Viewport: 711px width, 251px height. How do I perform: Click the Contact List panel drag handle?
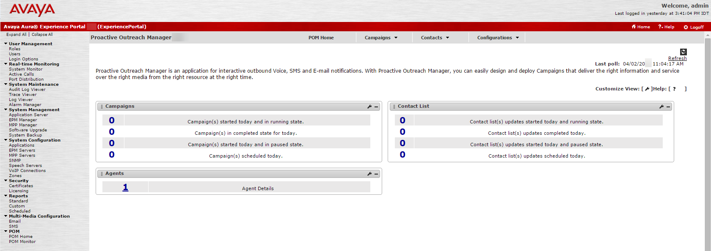(394, 107)
